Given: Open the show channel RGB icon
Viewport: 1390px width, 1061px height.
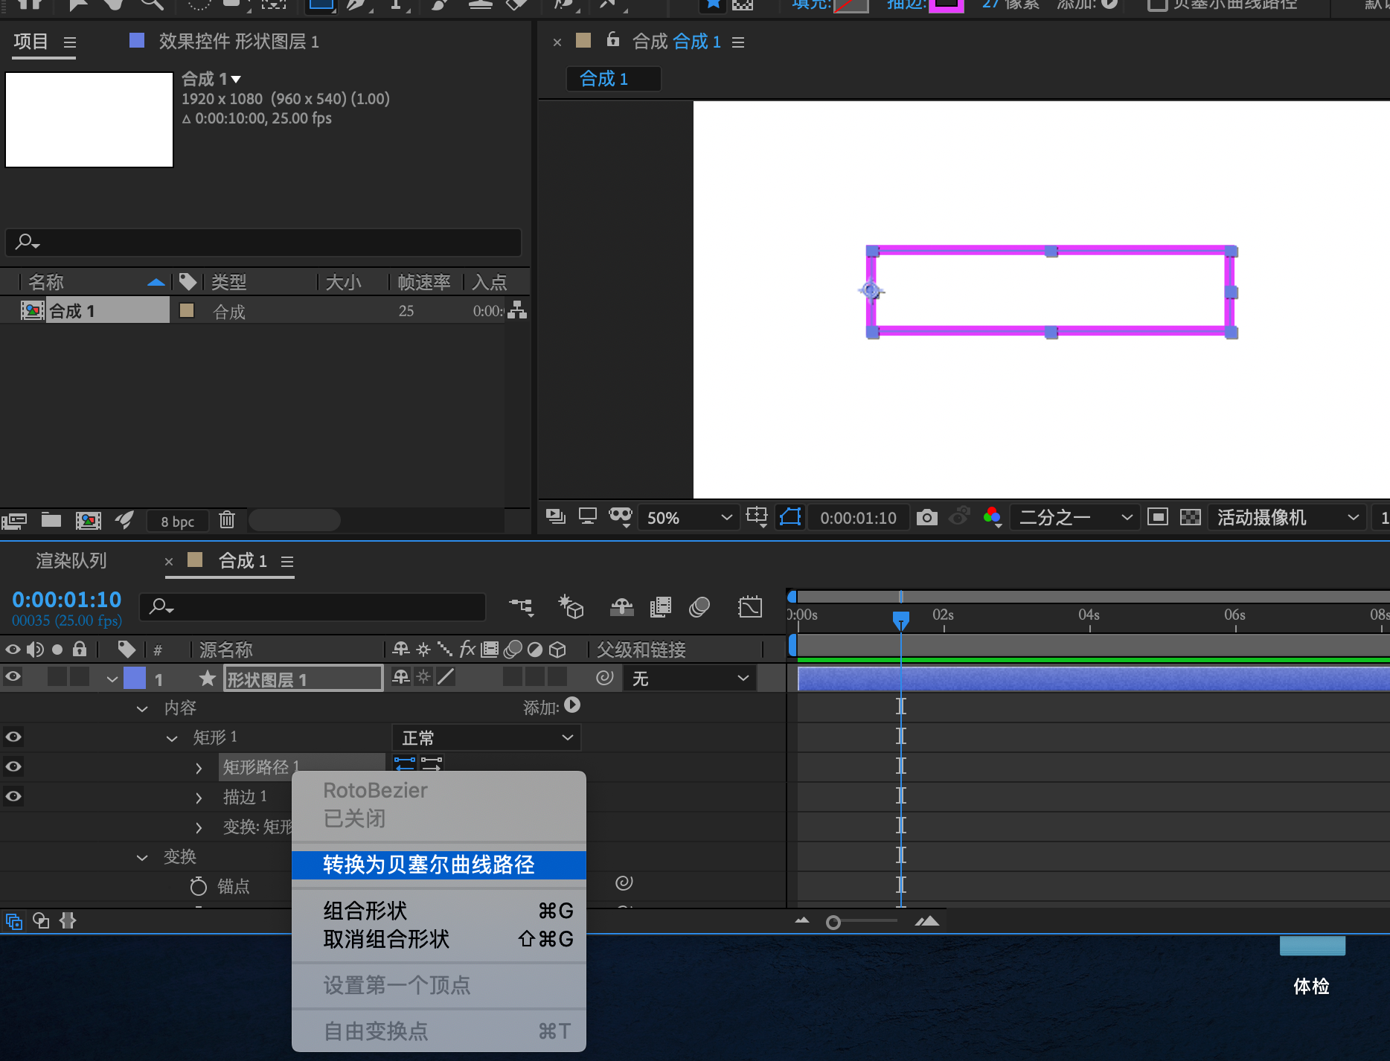Looking at the screenshot, I should pos(992,517).
